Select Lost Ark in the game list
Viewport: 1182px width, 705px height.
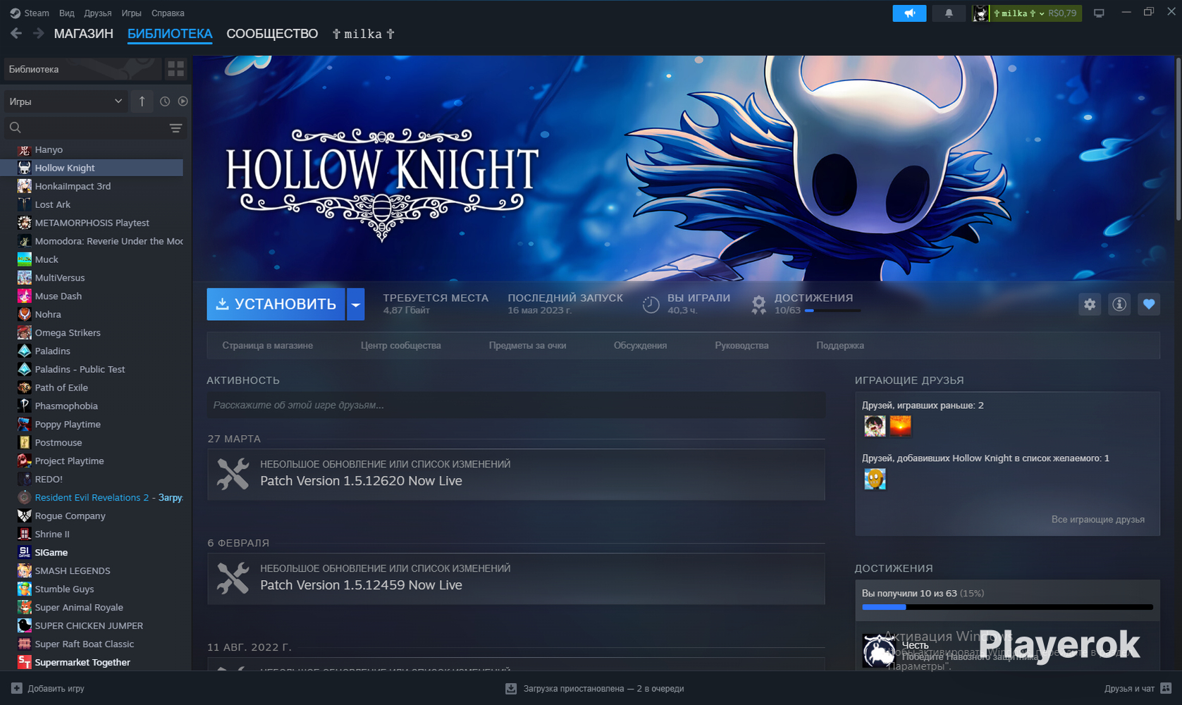coord(92,204)
